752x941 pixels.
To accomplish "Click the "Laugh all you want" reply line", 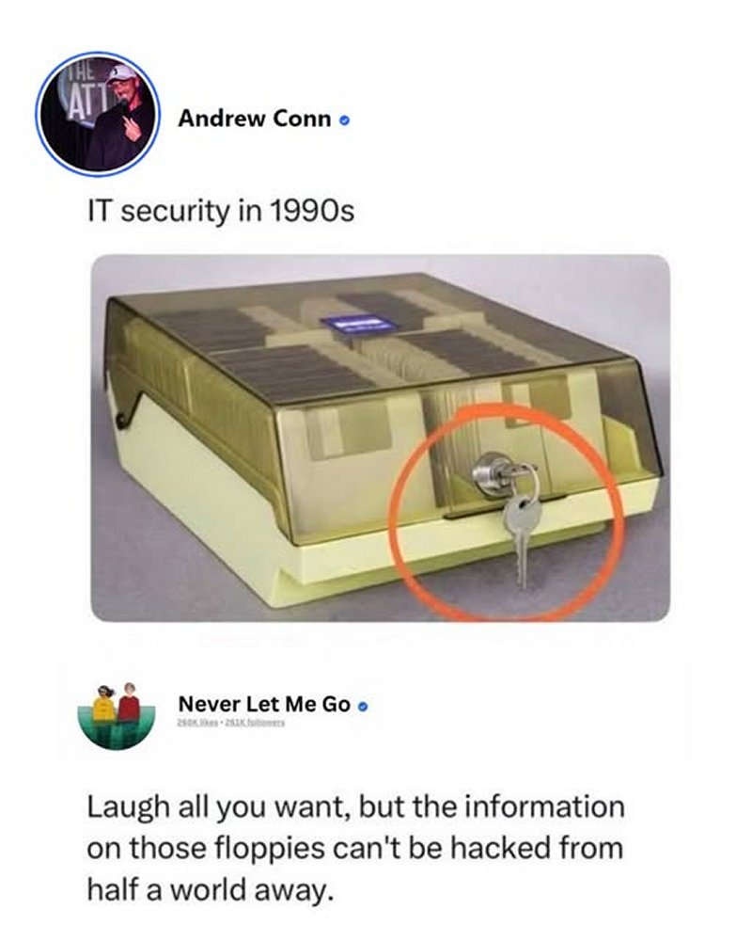I will tap(356, 807).
